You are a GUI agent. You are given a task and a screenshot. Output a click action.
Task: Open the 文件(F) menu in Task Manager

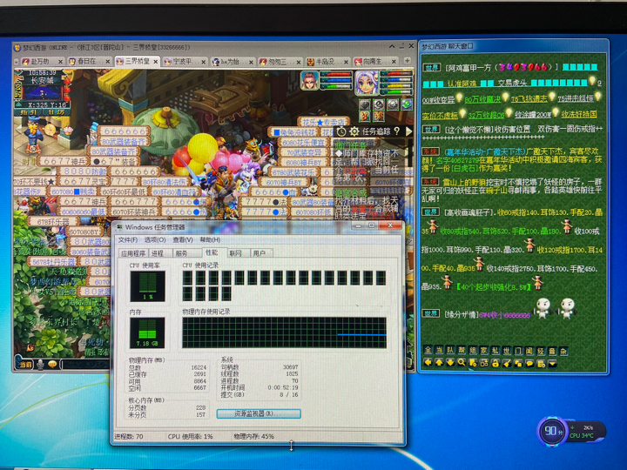[x=128, y=240]
